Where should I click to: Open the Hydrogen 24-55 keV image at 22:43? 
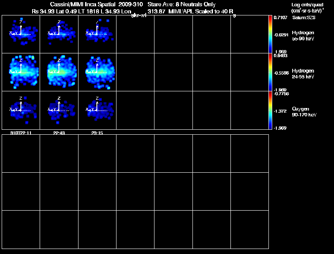(x=59, y=72)
